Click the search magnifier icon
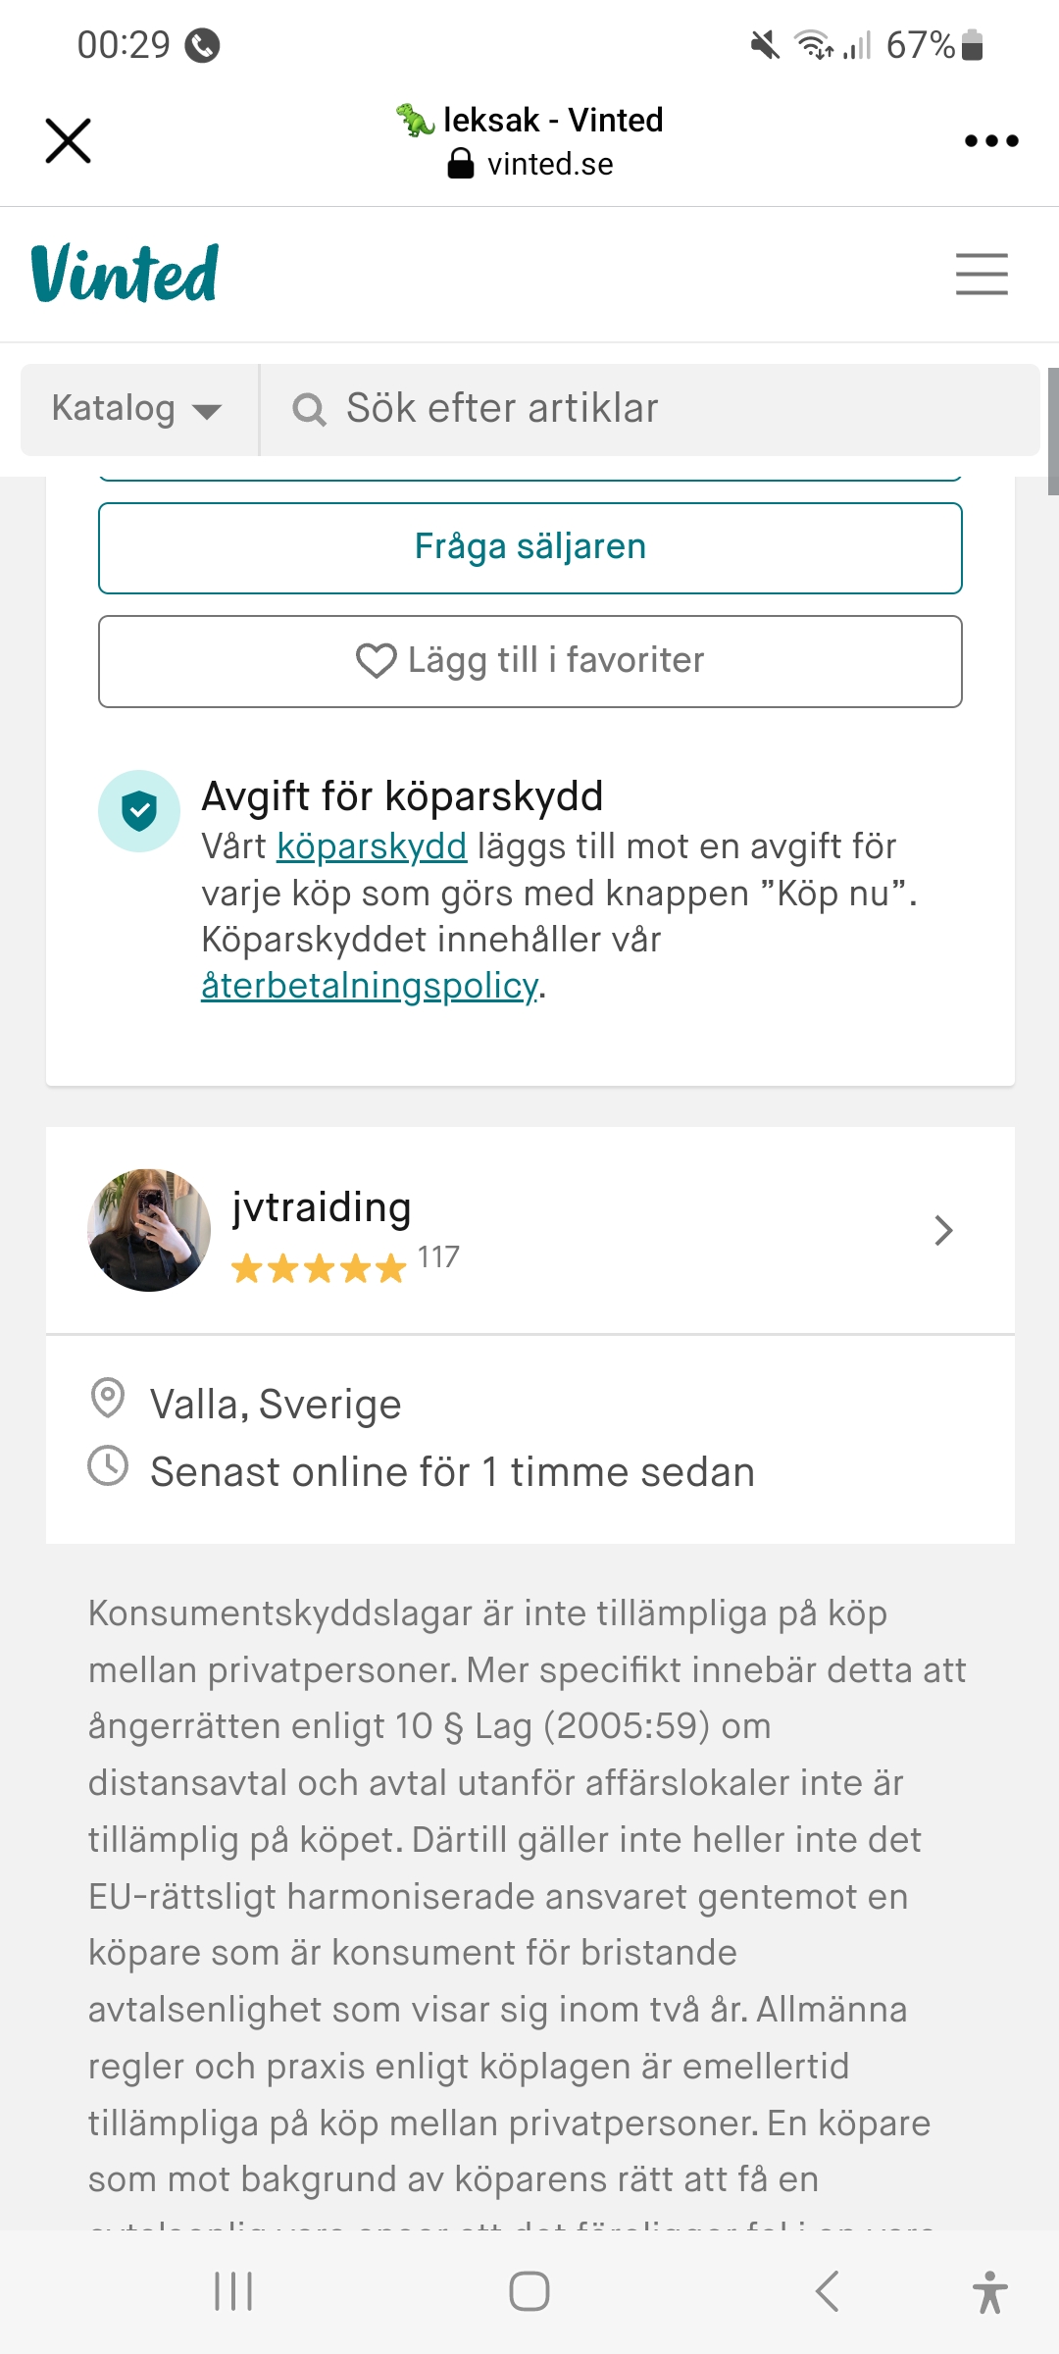This screenshot has height=2354, width=1059. (x=309, y=409)
